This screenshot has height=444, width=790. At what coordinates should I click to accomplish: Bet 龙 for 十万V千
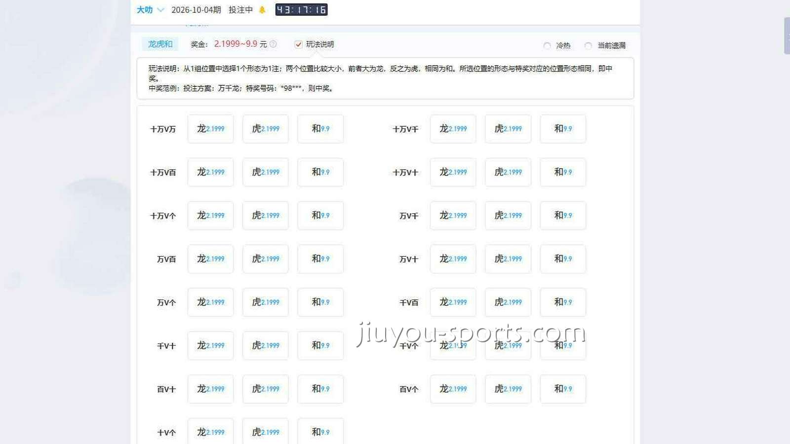point(453,129)
